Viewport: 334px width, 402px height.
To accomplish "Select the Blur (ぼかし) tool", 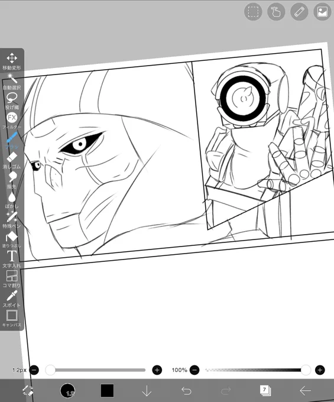I will 12,200.
